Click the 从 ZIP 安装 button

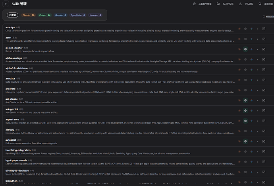pos(225,4)
